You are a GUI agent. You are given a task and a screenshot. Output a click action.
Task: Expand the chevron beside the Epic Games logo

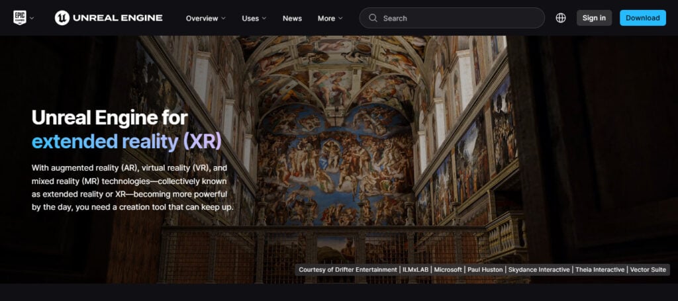pyautogui.click(x=32, y=18)
